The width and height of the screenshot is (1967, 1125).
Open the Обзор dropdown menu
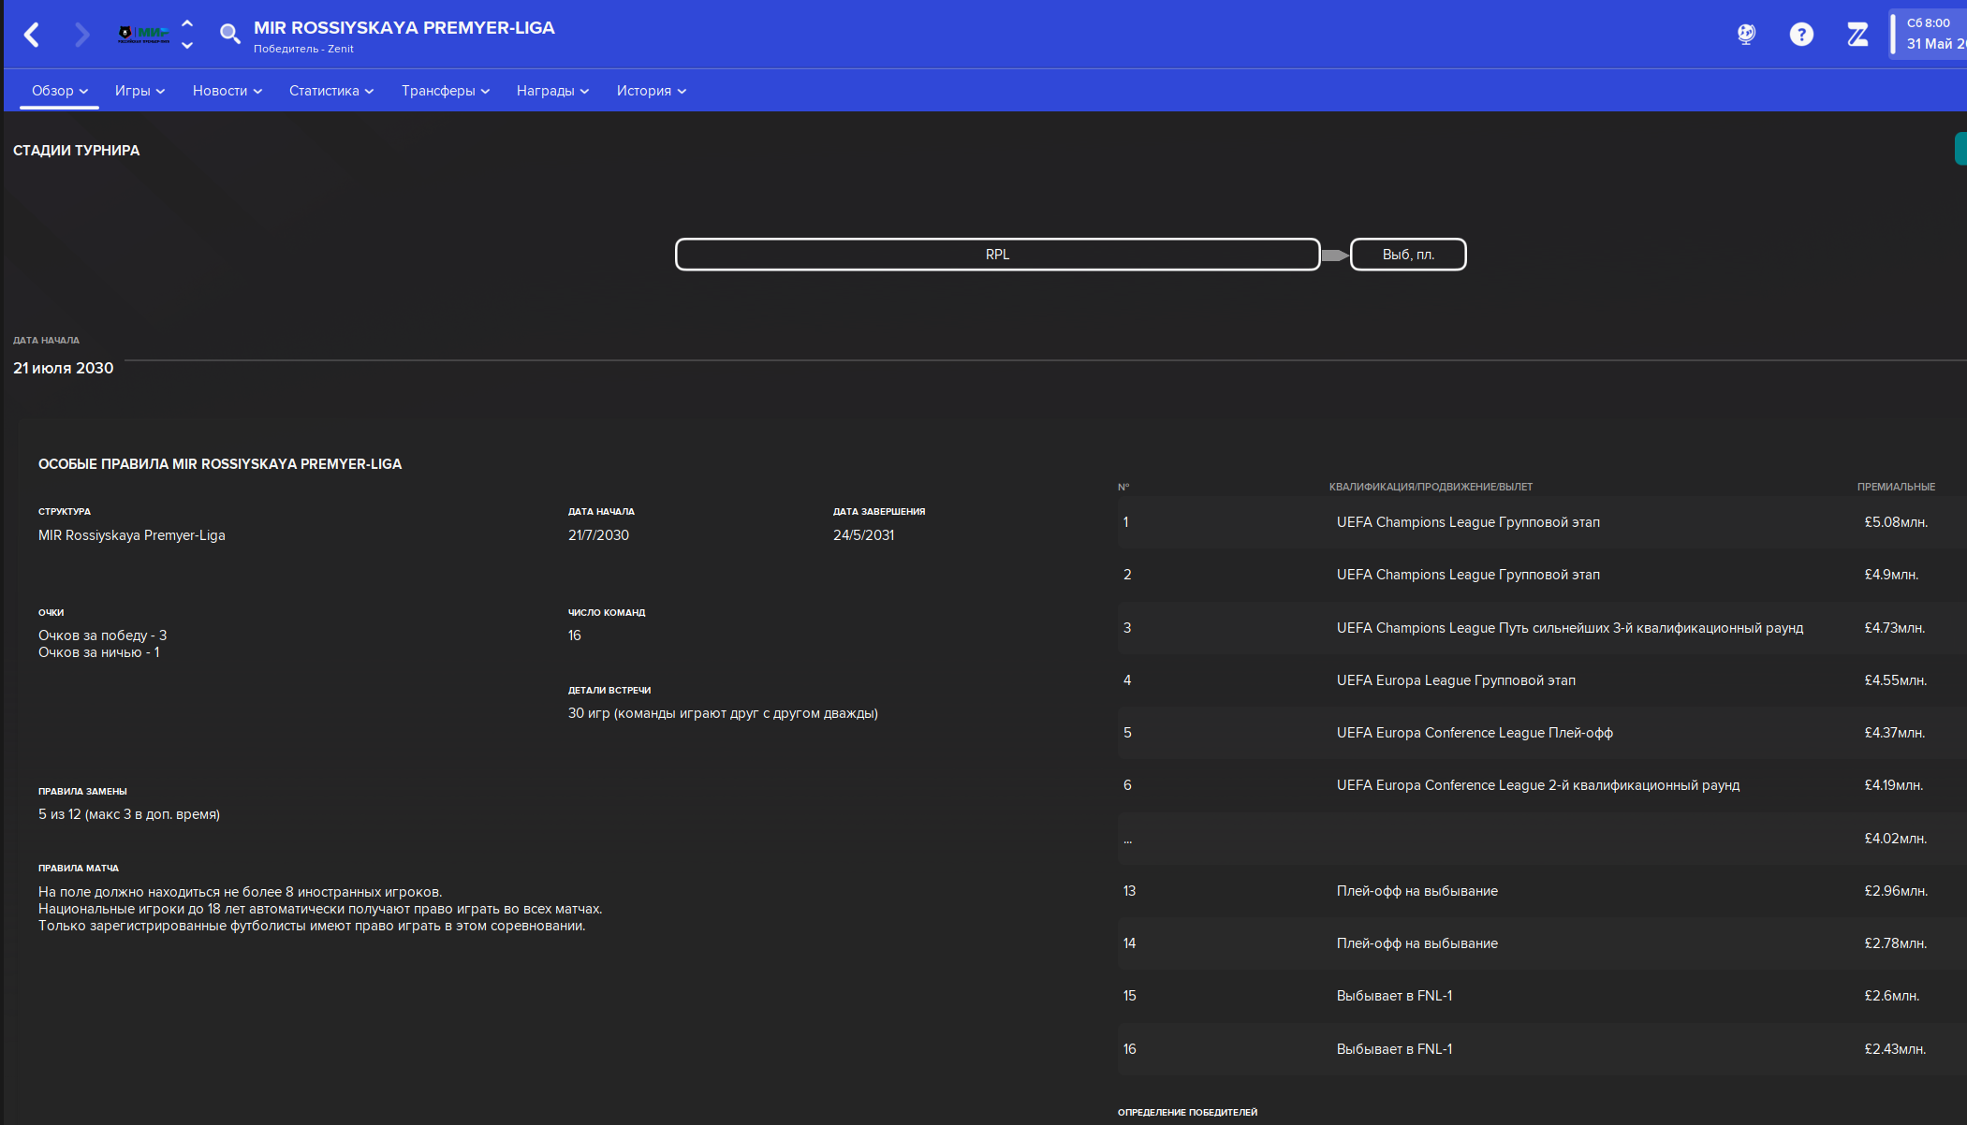59,91
